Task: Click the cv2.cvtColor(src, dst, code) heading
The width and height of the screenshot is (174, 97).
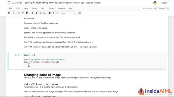Action: coord(41,84)
